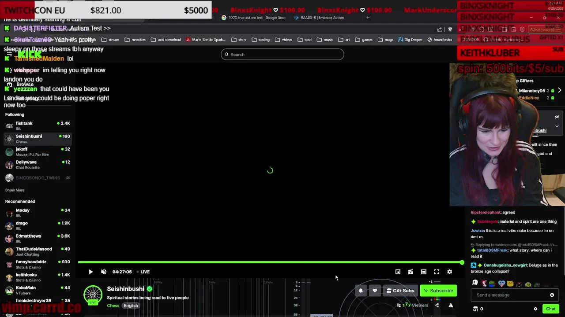Open Seishinbushi channel avatar

[x=93, y=295]
